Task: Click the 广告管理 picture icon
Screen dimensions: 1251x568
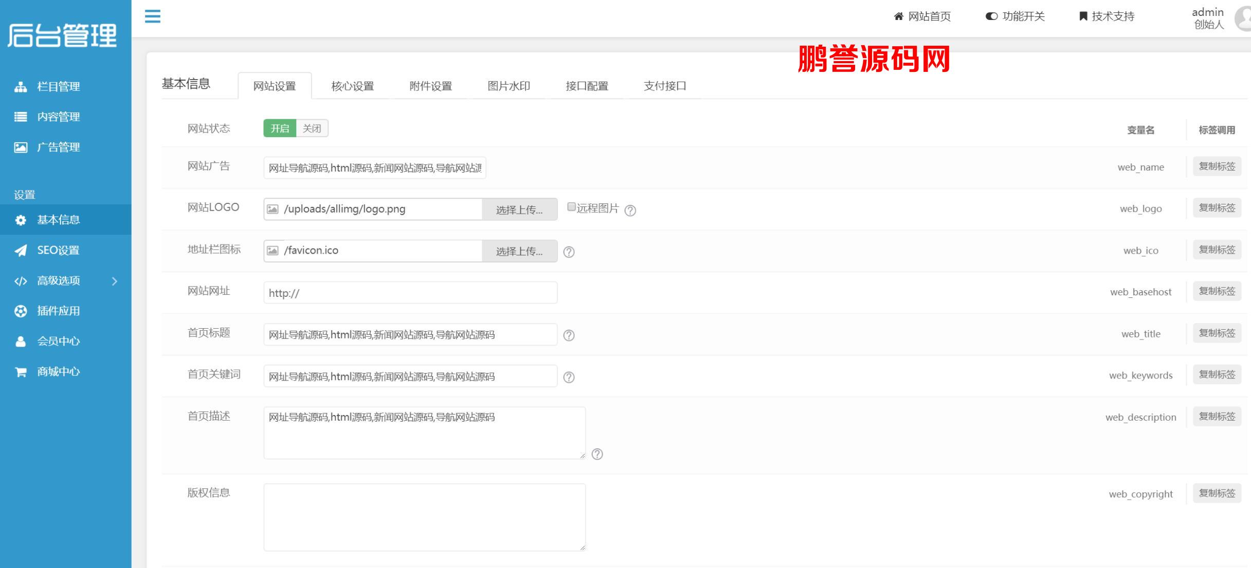Action: tap(21, 147)
